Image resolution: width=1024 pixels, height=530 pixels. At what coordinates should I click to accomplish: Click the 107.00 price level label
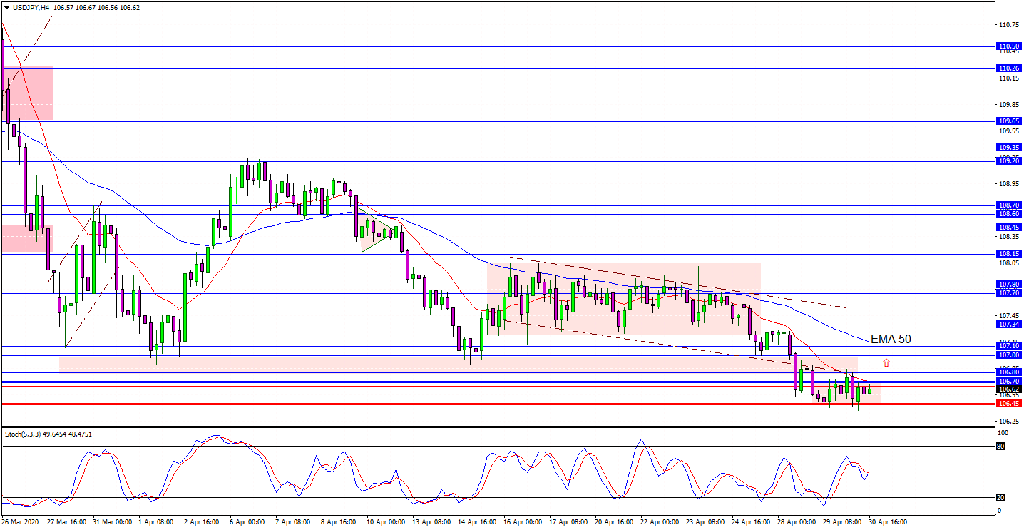click(x=1009, y=355)
